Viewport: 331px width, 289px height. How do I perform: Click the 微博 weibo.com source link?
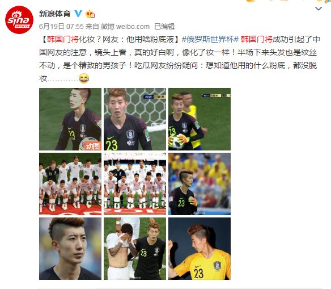(x=125, y=27)
